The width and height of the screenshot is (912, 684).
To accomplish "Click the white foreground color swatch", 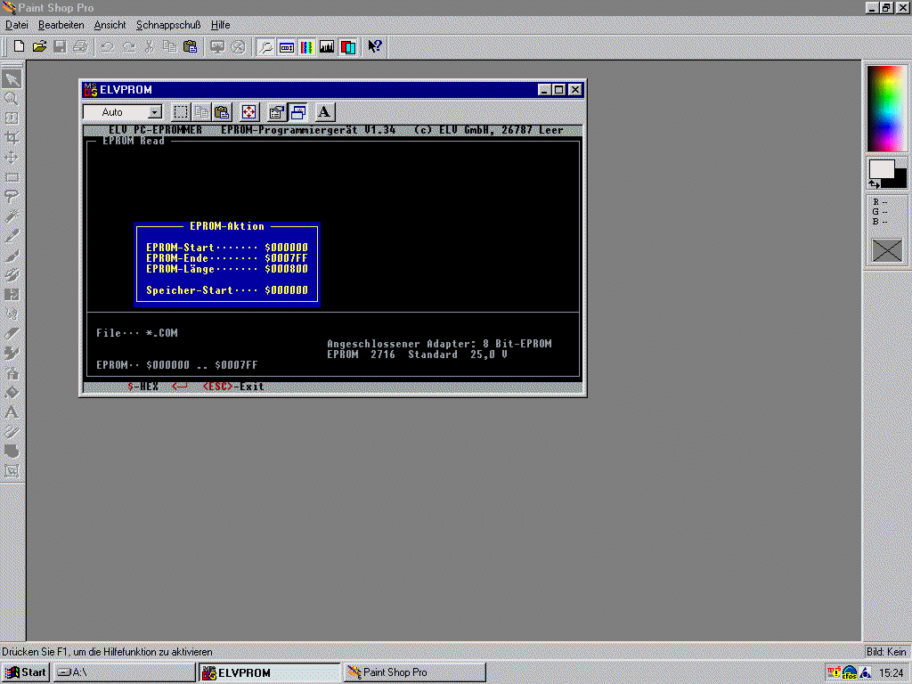I will click(881, 169).
